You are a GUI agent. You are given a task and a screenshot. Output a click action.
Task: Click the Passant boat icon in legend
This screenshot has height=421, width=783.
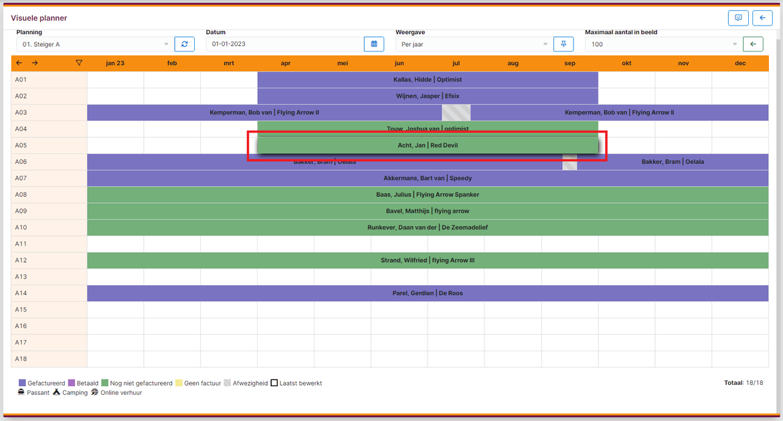(21, 392)
